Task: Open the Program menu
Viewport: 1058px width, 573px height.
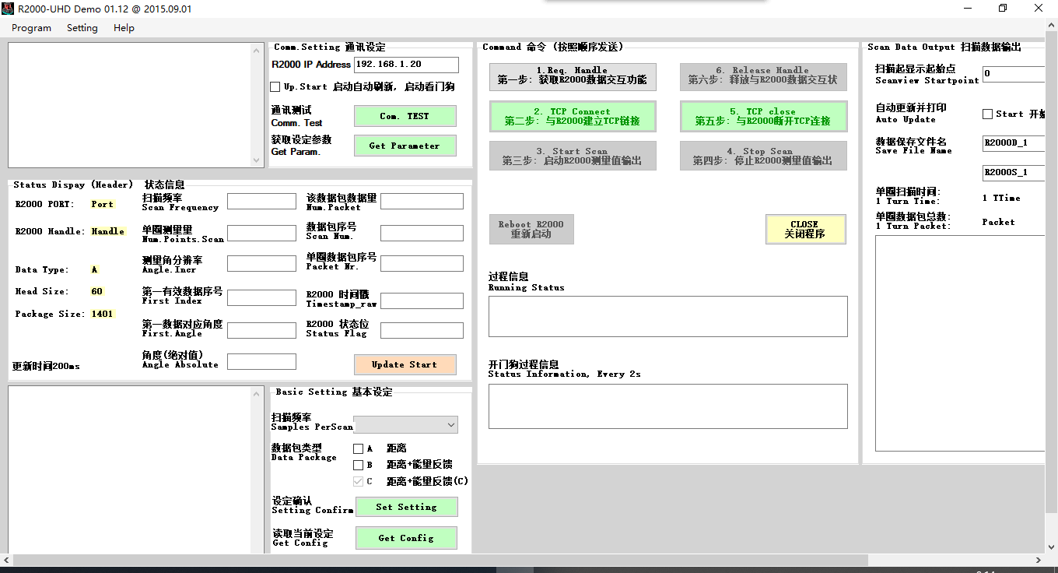Action: pos(31,28)
